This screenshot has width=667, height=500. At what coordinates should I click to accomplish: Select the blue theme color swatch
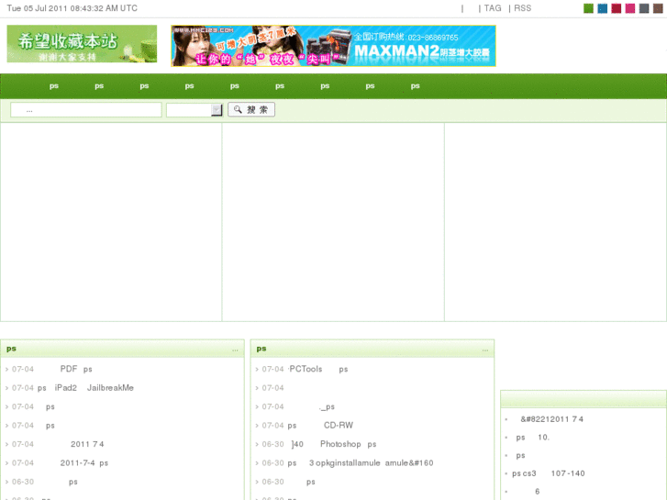coord(603,8)
